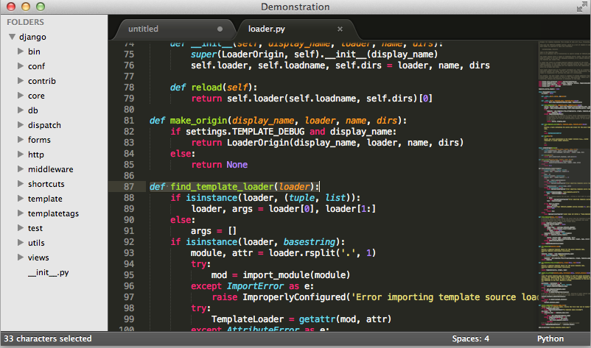
Task: Expand the contrib folder arrow
Action: pos(21,80)
